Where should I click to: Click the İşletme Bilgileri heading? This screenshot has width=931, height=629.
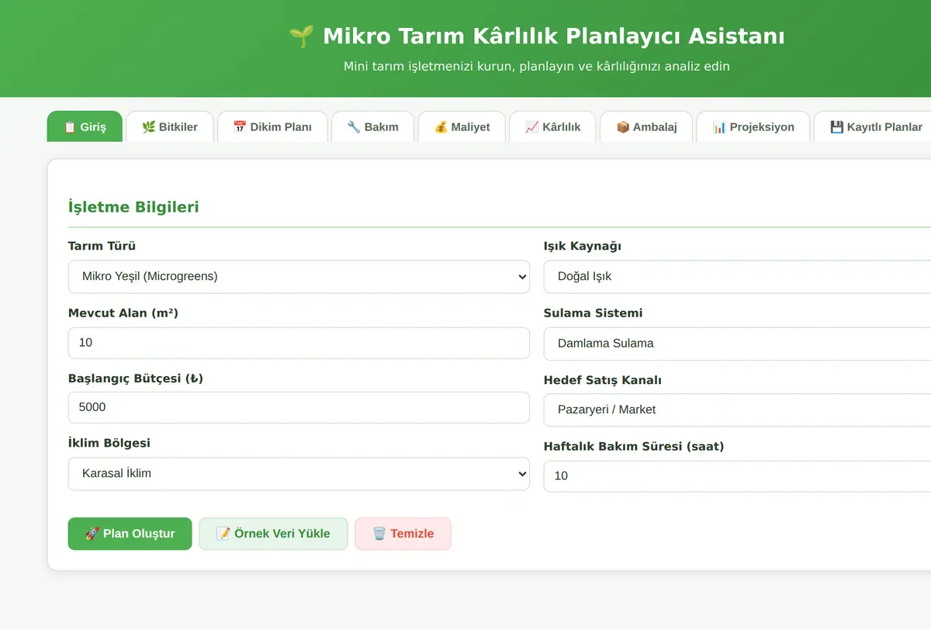[x=133, y=207]
